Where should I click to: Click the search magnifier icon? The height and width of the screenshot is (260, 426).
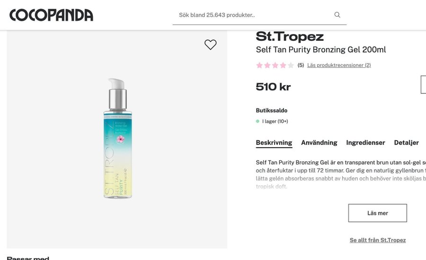tap(337, 15)
